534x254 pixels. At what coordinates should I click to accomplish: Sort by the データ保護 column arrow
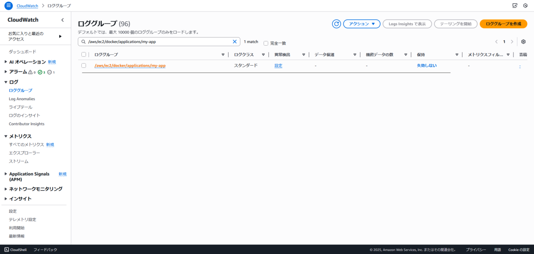[x=355, y=55]
